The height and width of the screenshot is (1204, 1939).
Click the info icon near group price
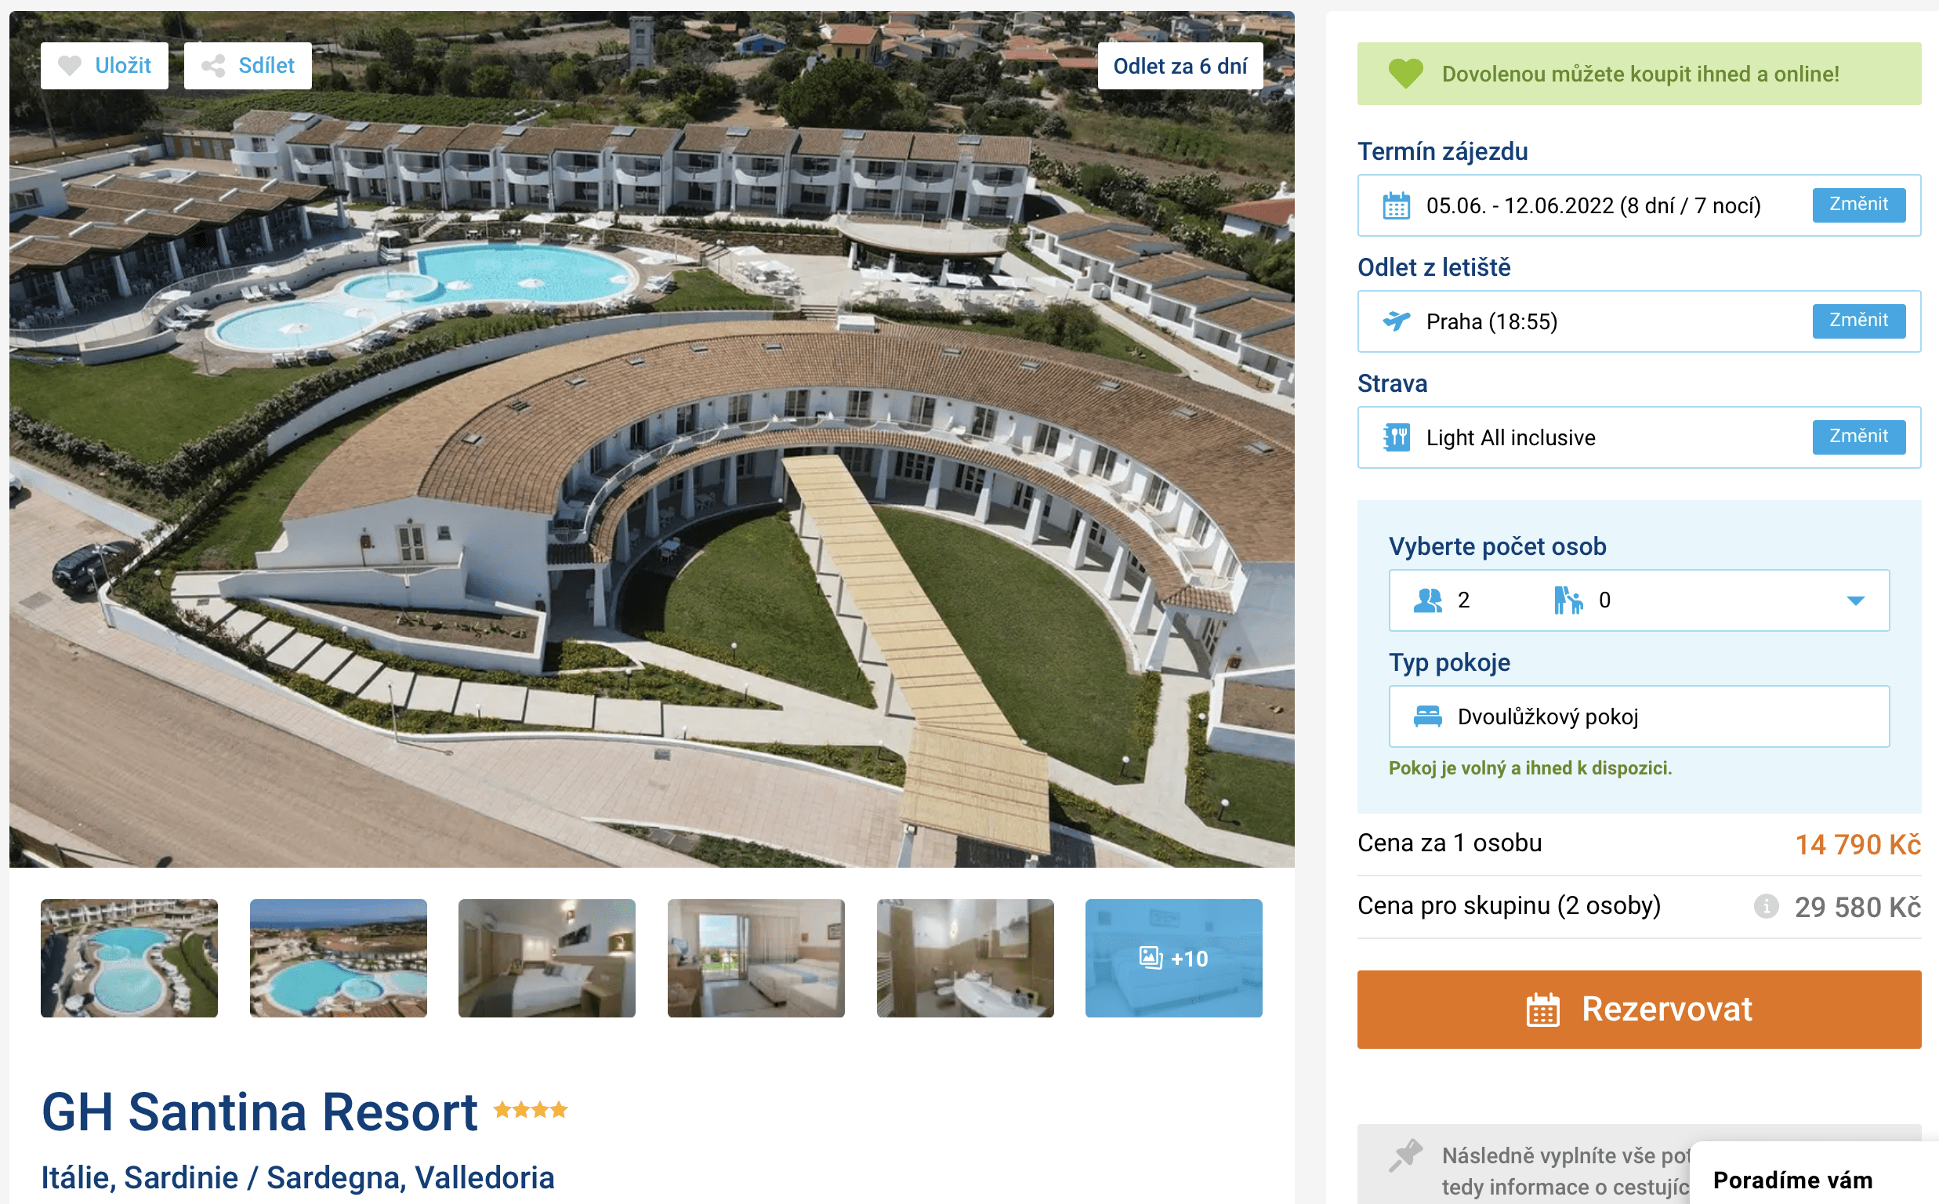point(1766,906)
